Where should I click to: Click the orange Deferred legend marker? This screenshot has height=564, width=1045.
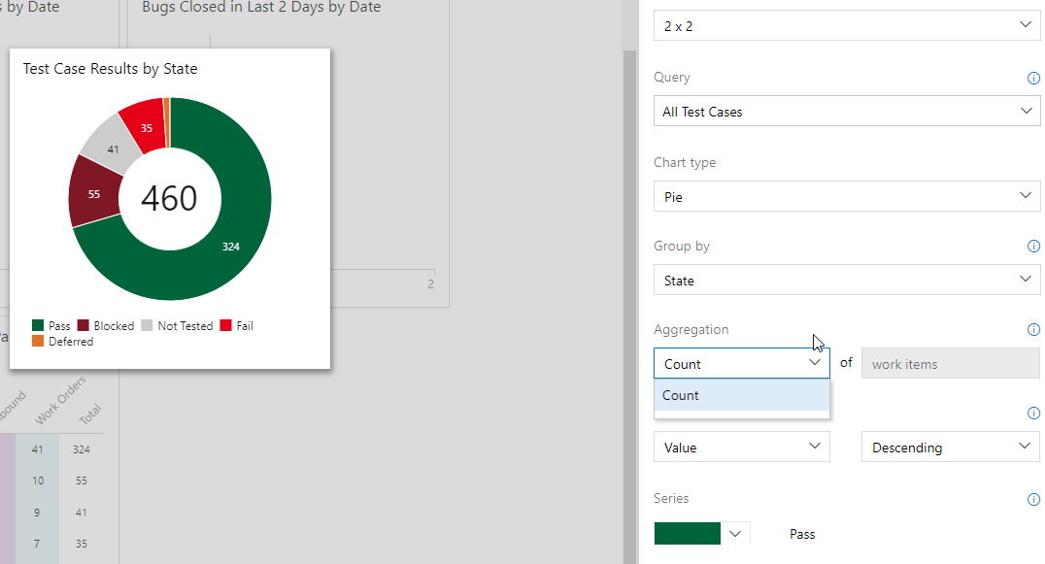pyautogui.click(x=39, y=341)
